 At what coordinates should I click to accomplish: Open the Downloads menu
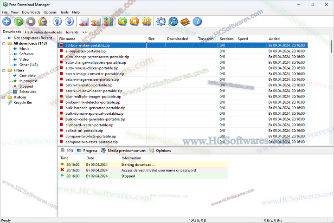pos(31,12)
